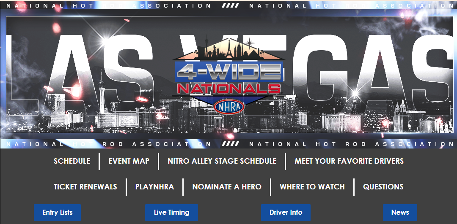Screen dimensions: 457x224
Task: Open the News button
Action: (x=400, y=212)
